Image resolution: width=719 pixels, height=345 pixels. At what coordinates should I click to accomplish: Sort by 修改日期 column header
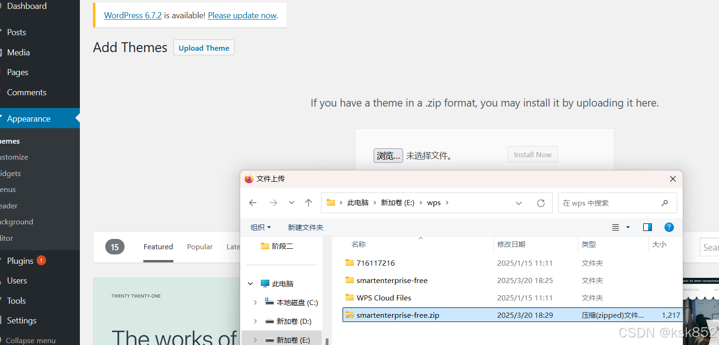click(511, 244)
